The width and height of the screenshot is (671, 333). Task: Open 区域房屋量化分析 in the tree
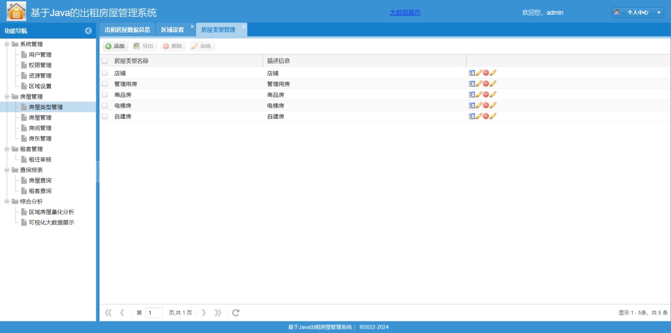[51, 212]
